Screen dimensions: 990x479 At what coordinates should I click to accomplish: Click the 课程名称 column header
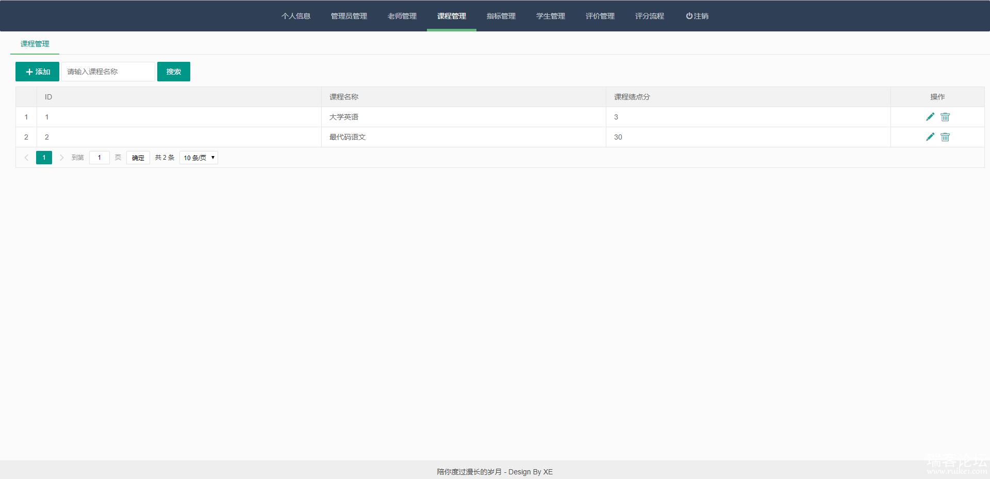click(464, 97)
